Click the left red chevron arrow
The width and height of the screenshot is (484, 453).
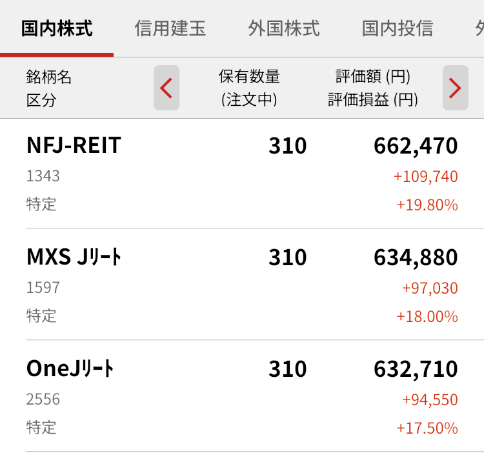166,88
